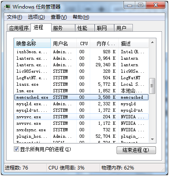
Task: Click the 结束进程(E) button
Action: 136,150
